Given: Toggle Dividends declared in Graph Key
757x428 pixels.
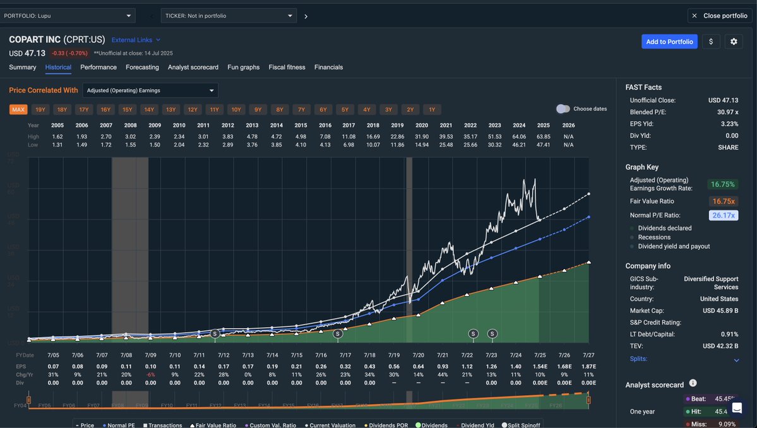Looking at the screenshot, I should (660, 228).
